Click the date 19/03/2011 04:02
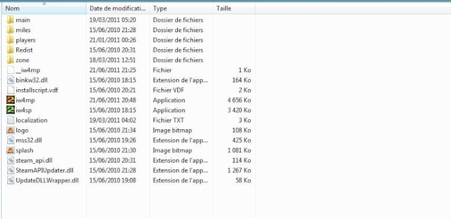The height and width of the screenshot is (219, 451). click(113, 120)
